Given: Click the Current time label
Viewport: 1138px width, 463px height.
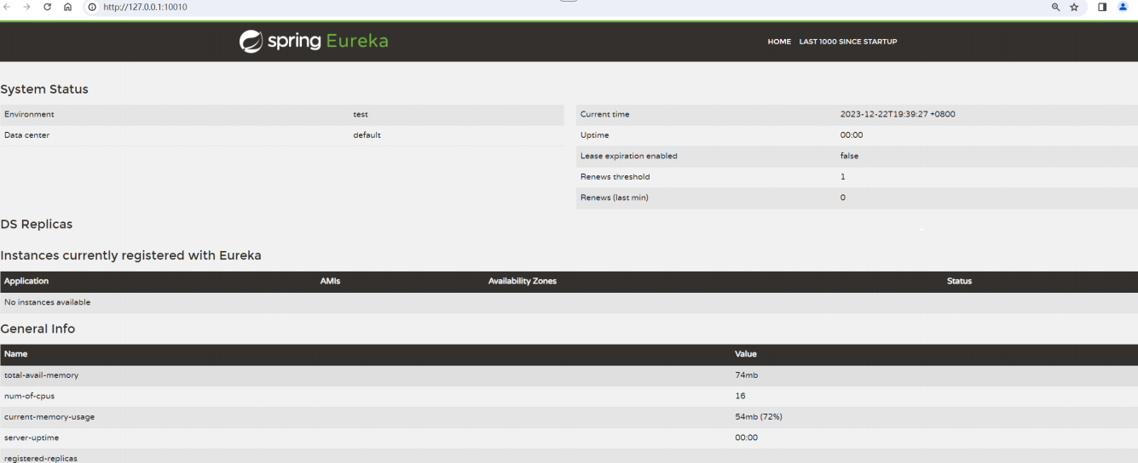Looking at the screenshot, I should tap(605, 114).
